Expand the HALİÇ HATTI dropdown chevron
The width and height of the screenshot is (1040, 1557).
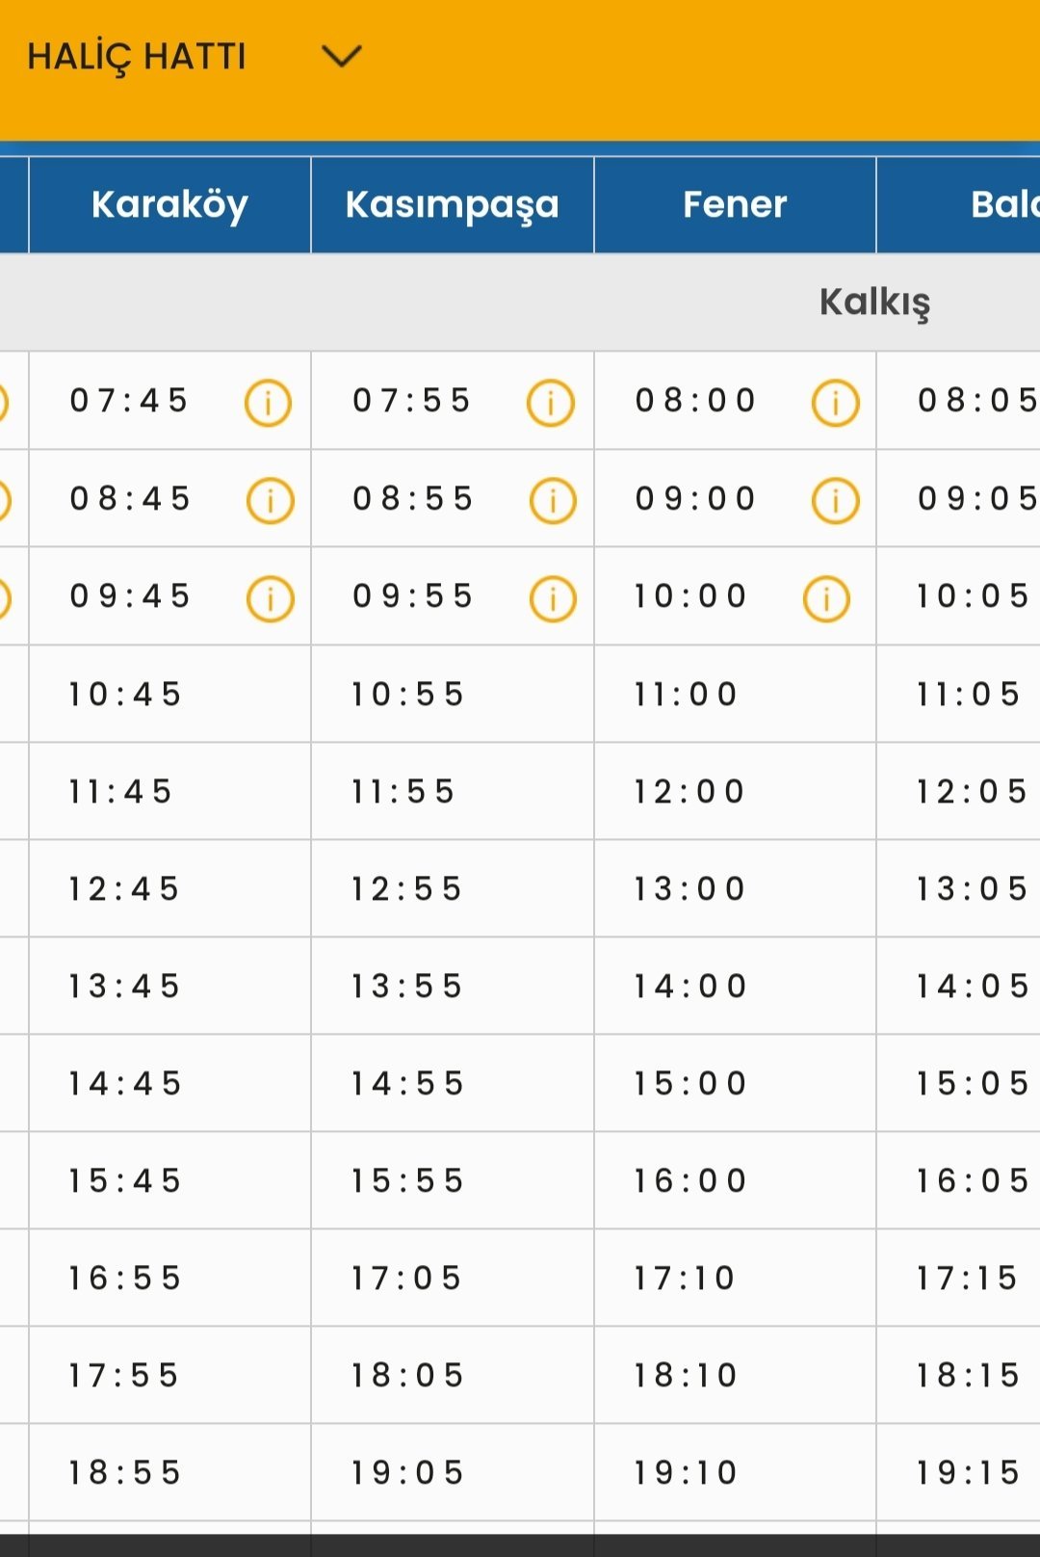[341, 56]
